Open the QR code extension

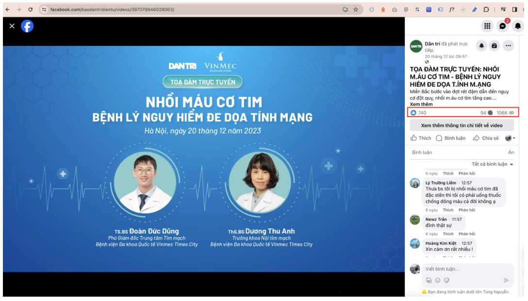point(417,9)
